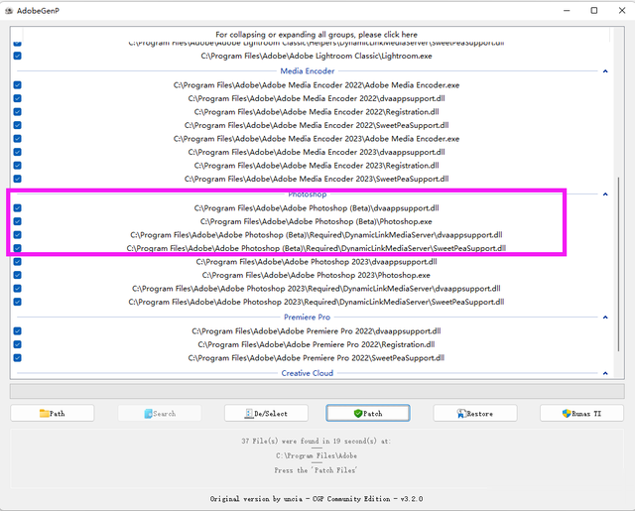Select Media Encoder 2022 SweetPeaSupport.dll path

[x=317, y=125]
